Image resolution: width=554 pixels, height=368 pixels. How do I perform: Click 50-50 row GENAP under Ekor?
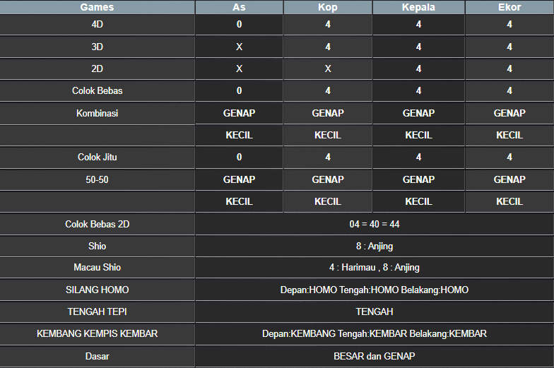click(x=509, y=179)
